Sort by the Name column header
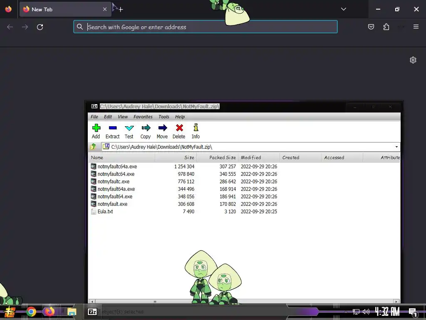Image resolution: width=426 pixels, height=320 pixels. (x=122, y=157)
